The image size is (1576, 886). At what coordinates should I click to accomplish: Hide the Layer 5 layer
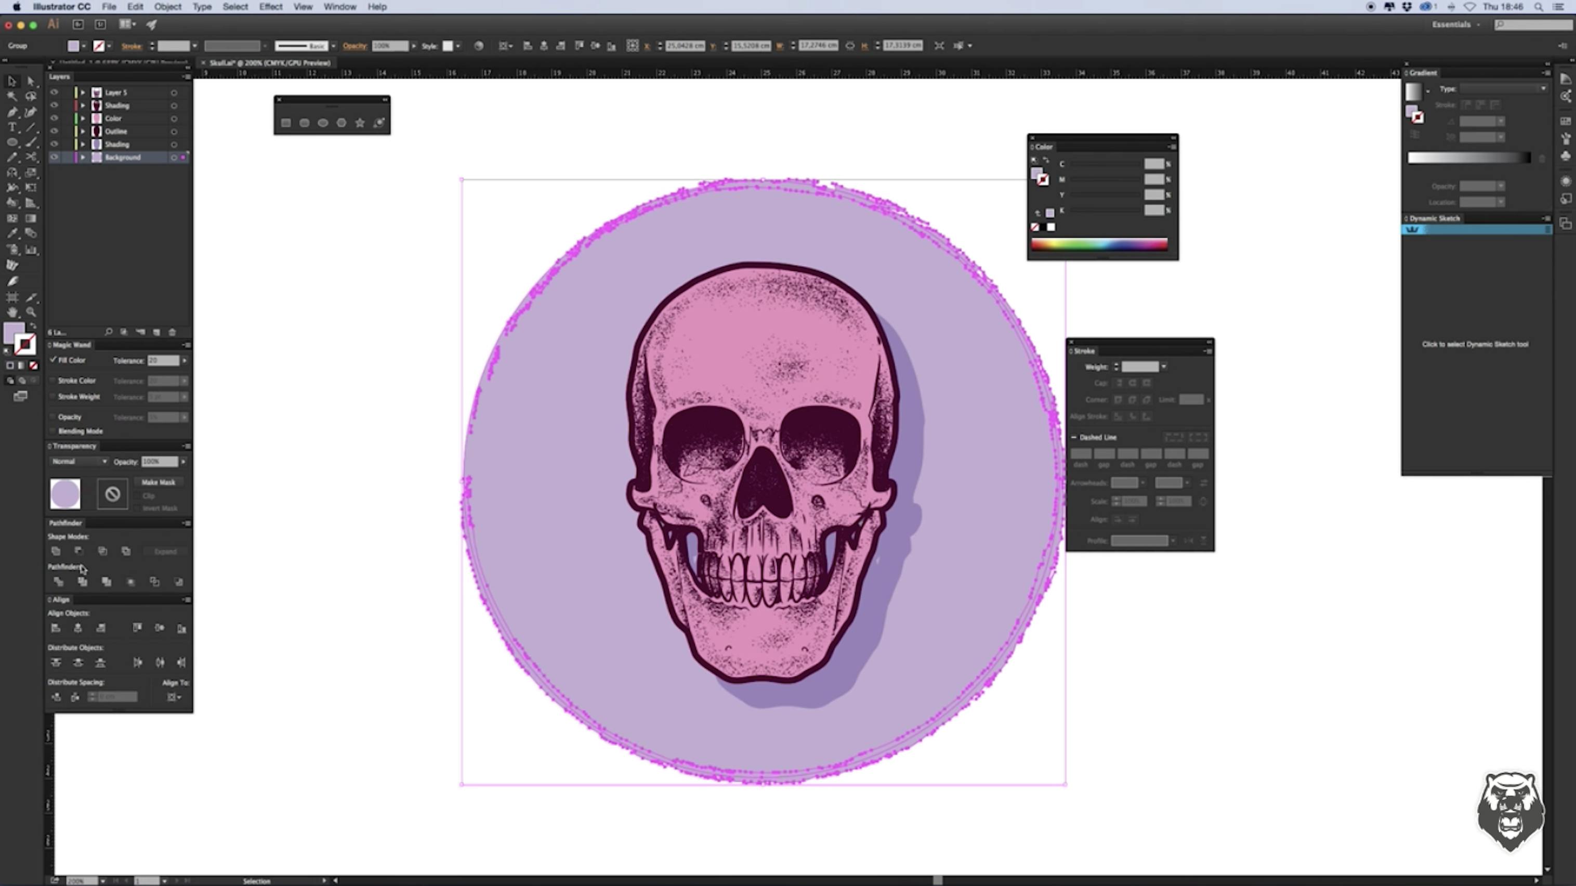point(55,93)
